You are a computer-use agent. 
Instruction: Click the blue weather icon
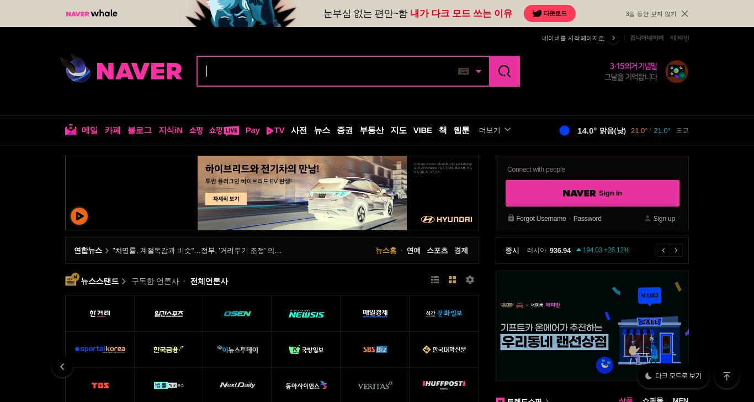(564, 130)
